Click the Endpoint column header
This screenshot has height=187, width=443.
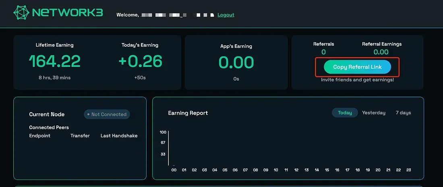tap(40, 136)
